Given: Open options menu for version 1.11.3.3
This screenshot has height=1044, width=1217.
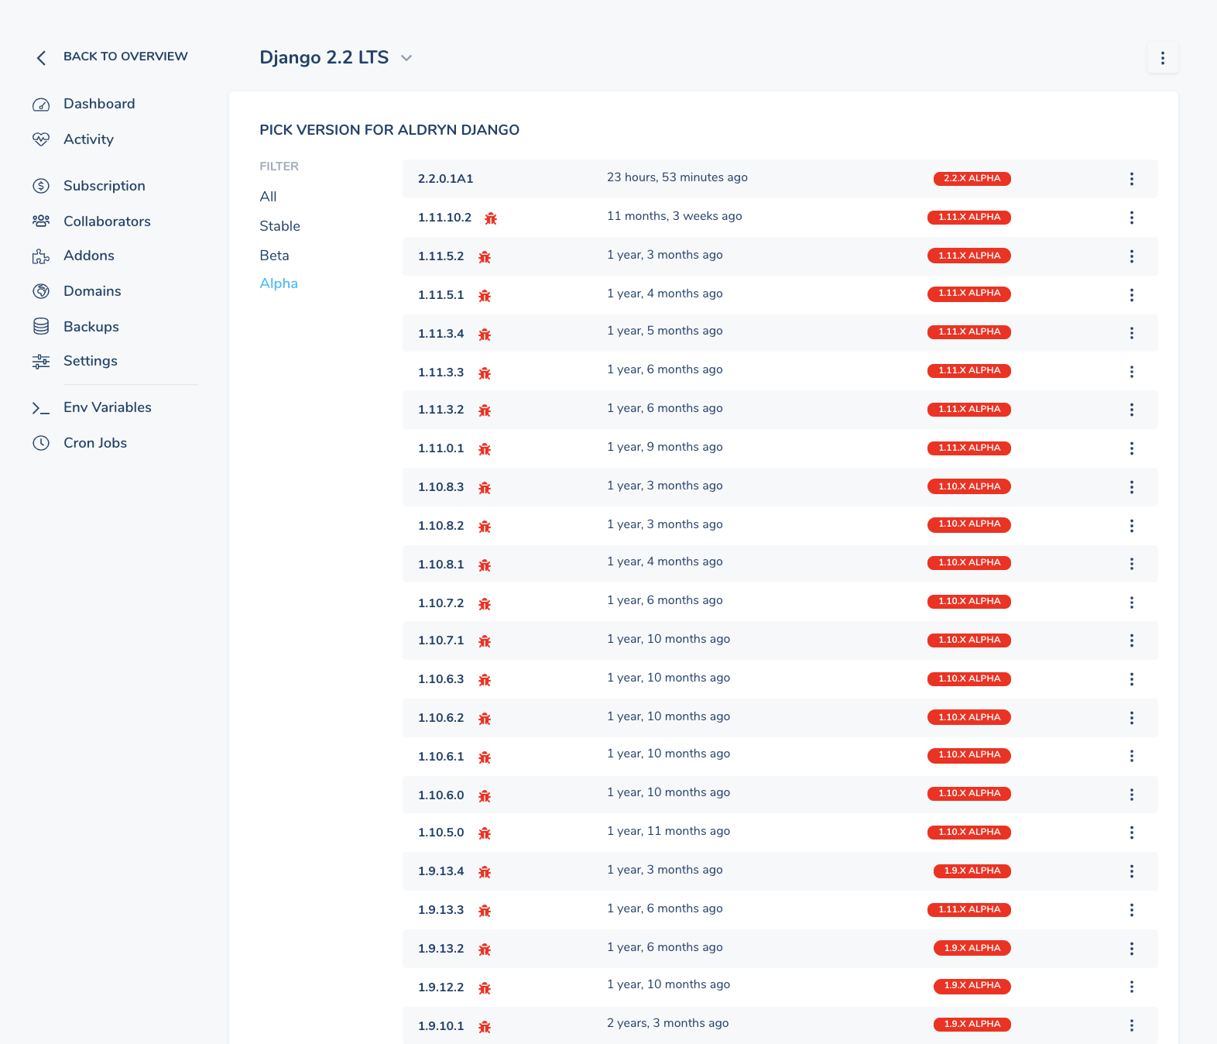Looking at the screenshot, I should 1132,372.
